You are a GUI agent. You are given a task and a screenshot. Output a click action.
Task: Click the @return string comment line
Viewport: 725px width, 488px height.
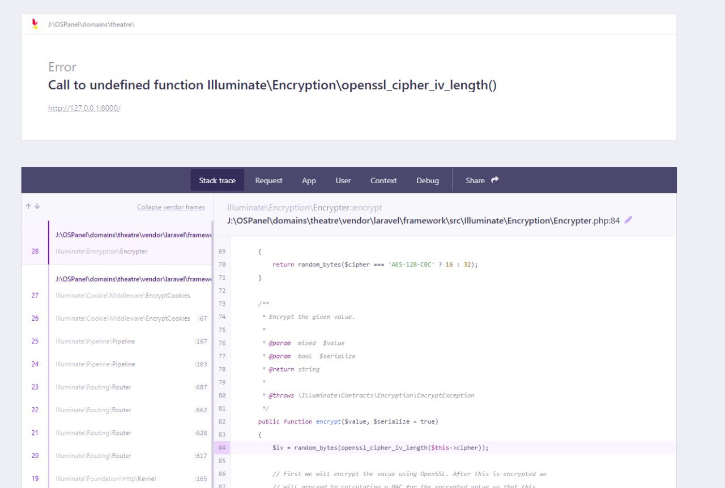pos(291,369)
